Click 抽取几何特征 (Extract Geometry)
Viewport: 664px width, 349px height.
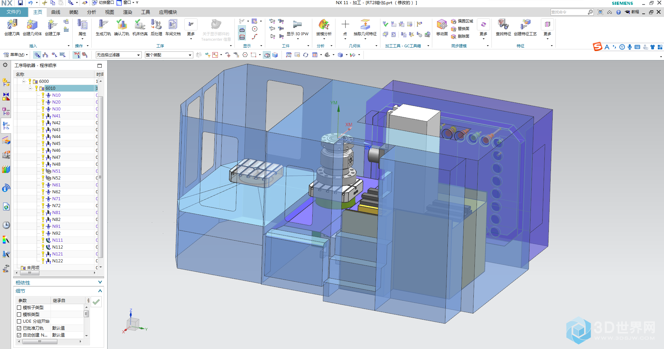(365, 27)
